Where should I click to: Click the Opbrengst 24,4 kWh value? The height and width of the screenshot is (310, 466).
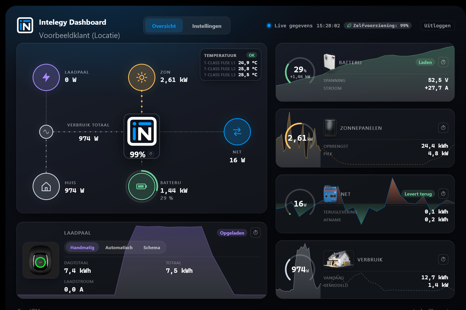point(435,146)
